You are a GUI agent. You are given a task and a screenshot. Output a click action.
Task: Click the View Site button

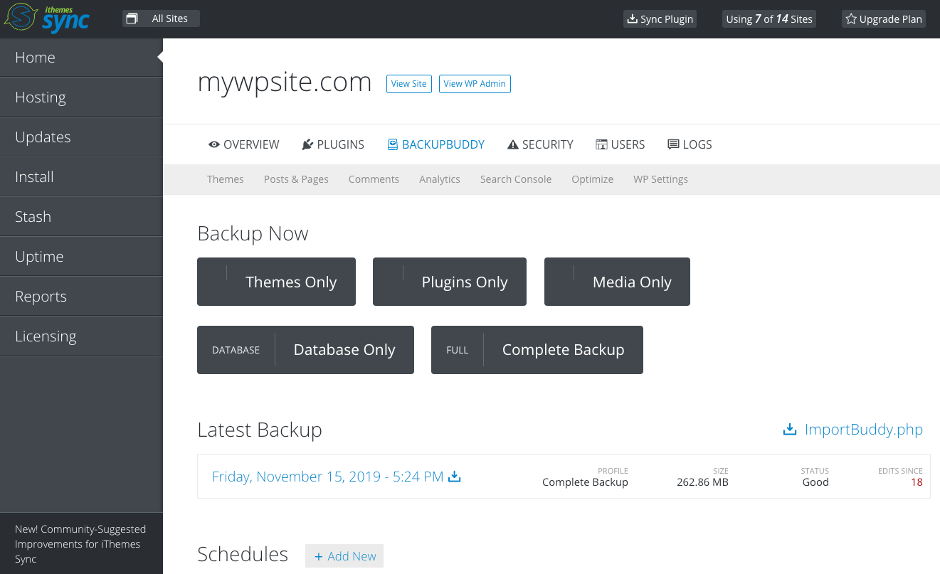click(x=409, y=84)
